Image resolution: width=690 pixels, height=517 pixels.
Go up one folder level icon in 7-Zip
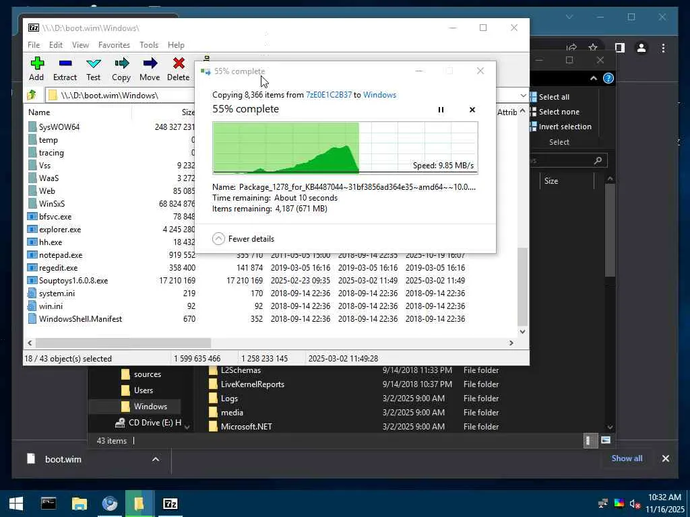point(32,95)
